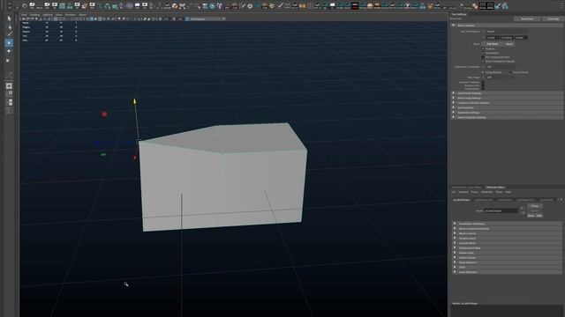Expand Tangent Space section
The height and width of the screenshot is (317, 565).
[508, 239]
